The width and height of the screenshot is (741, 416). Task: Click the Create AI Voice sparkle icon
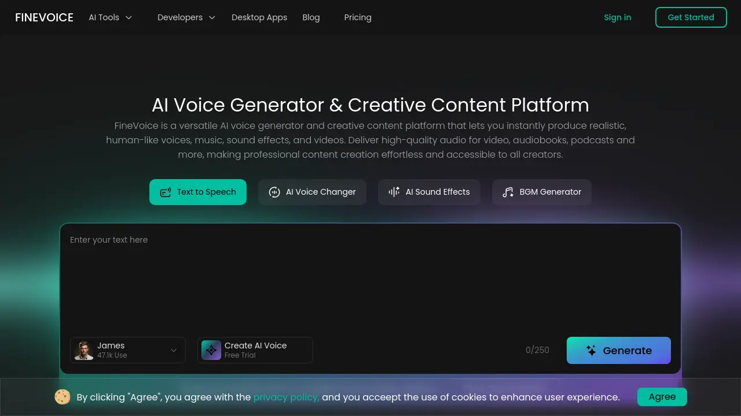click(211, 350)
